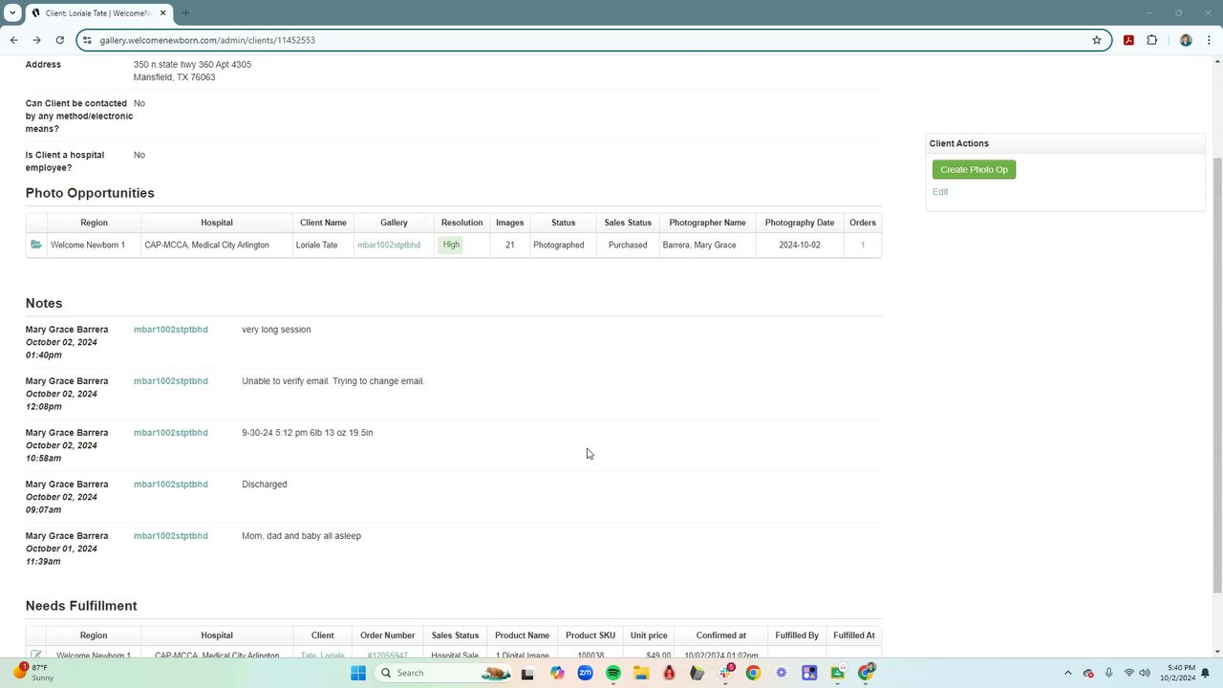This screenshot has height=688, width=1223.
Task: Click the Edit link under Client Actions
Action: click(940, 192)
